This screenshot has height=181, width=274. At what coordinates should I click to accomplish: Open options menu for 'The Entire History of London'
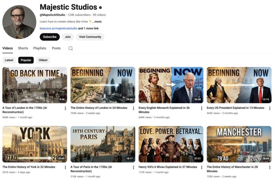134,109
